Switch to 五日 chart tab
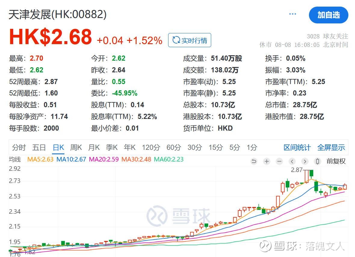The height and width of the screenshot is (257, 355). [39, 148]
